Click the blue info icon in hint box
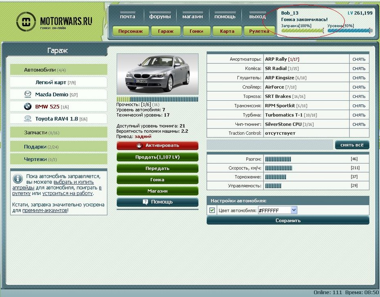Screen dimensions: 380x297 [x=18, y=179]
